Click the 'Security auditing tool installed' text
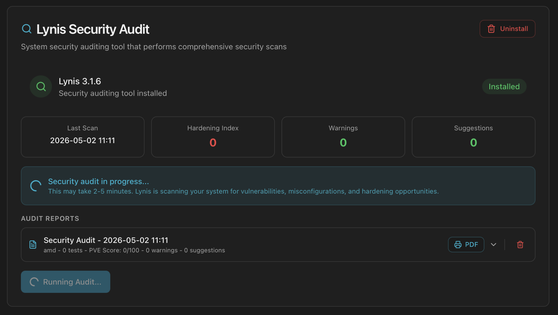 coord(113,93)
